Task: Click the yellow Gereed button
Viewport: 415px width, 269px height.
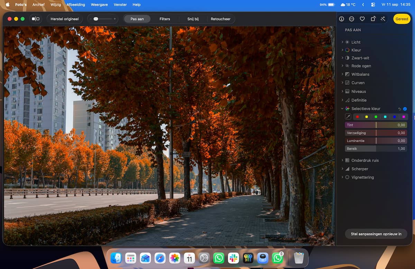Action: pos(402,19)
